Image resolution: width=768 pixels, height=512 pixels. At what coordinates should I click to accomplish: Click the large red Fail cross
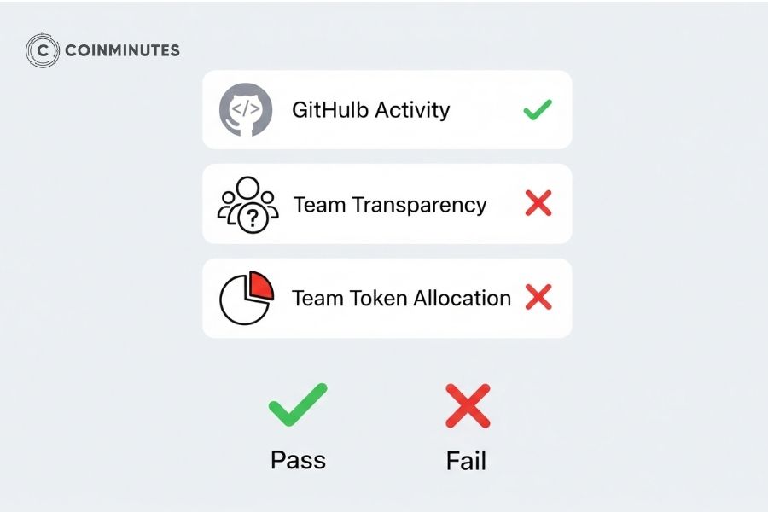coord(468,406)
